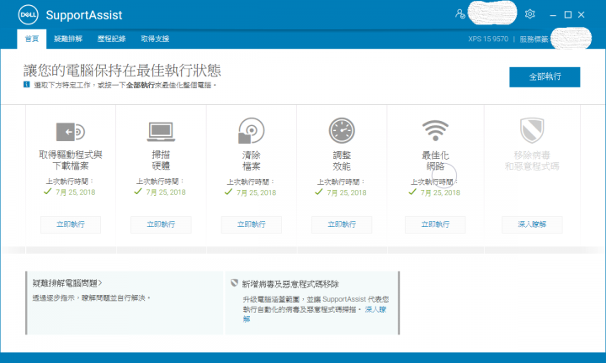
Task: Click the XPS 15 9570 model text
Action: coord(488,39)
